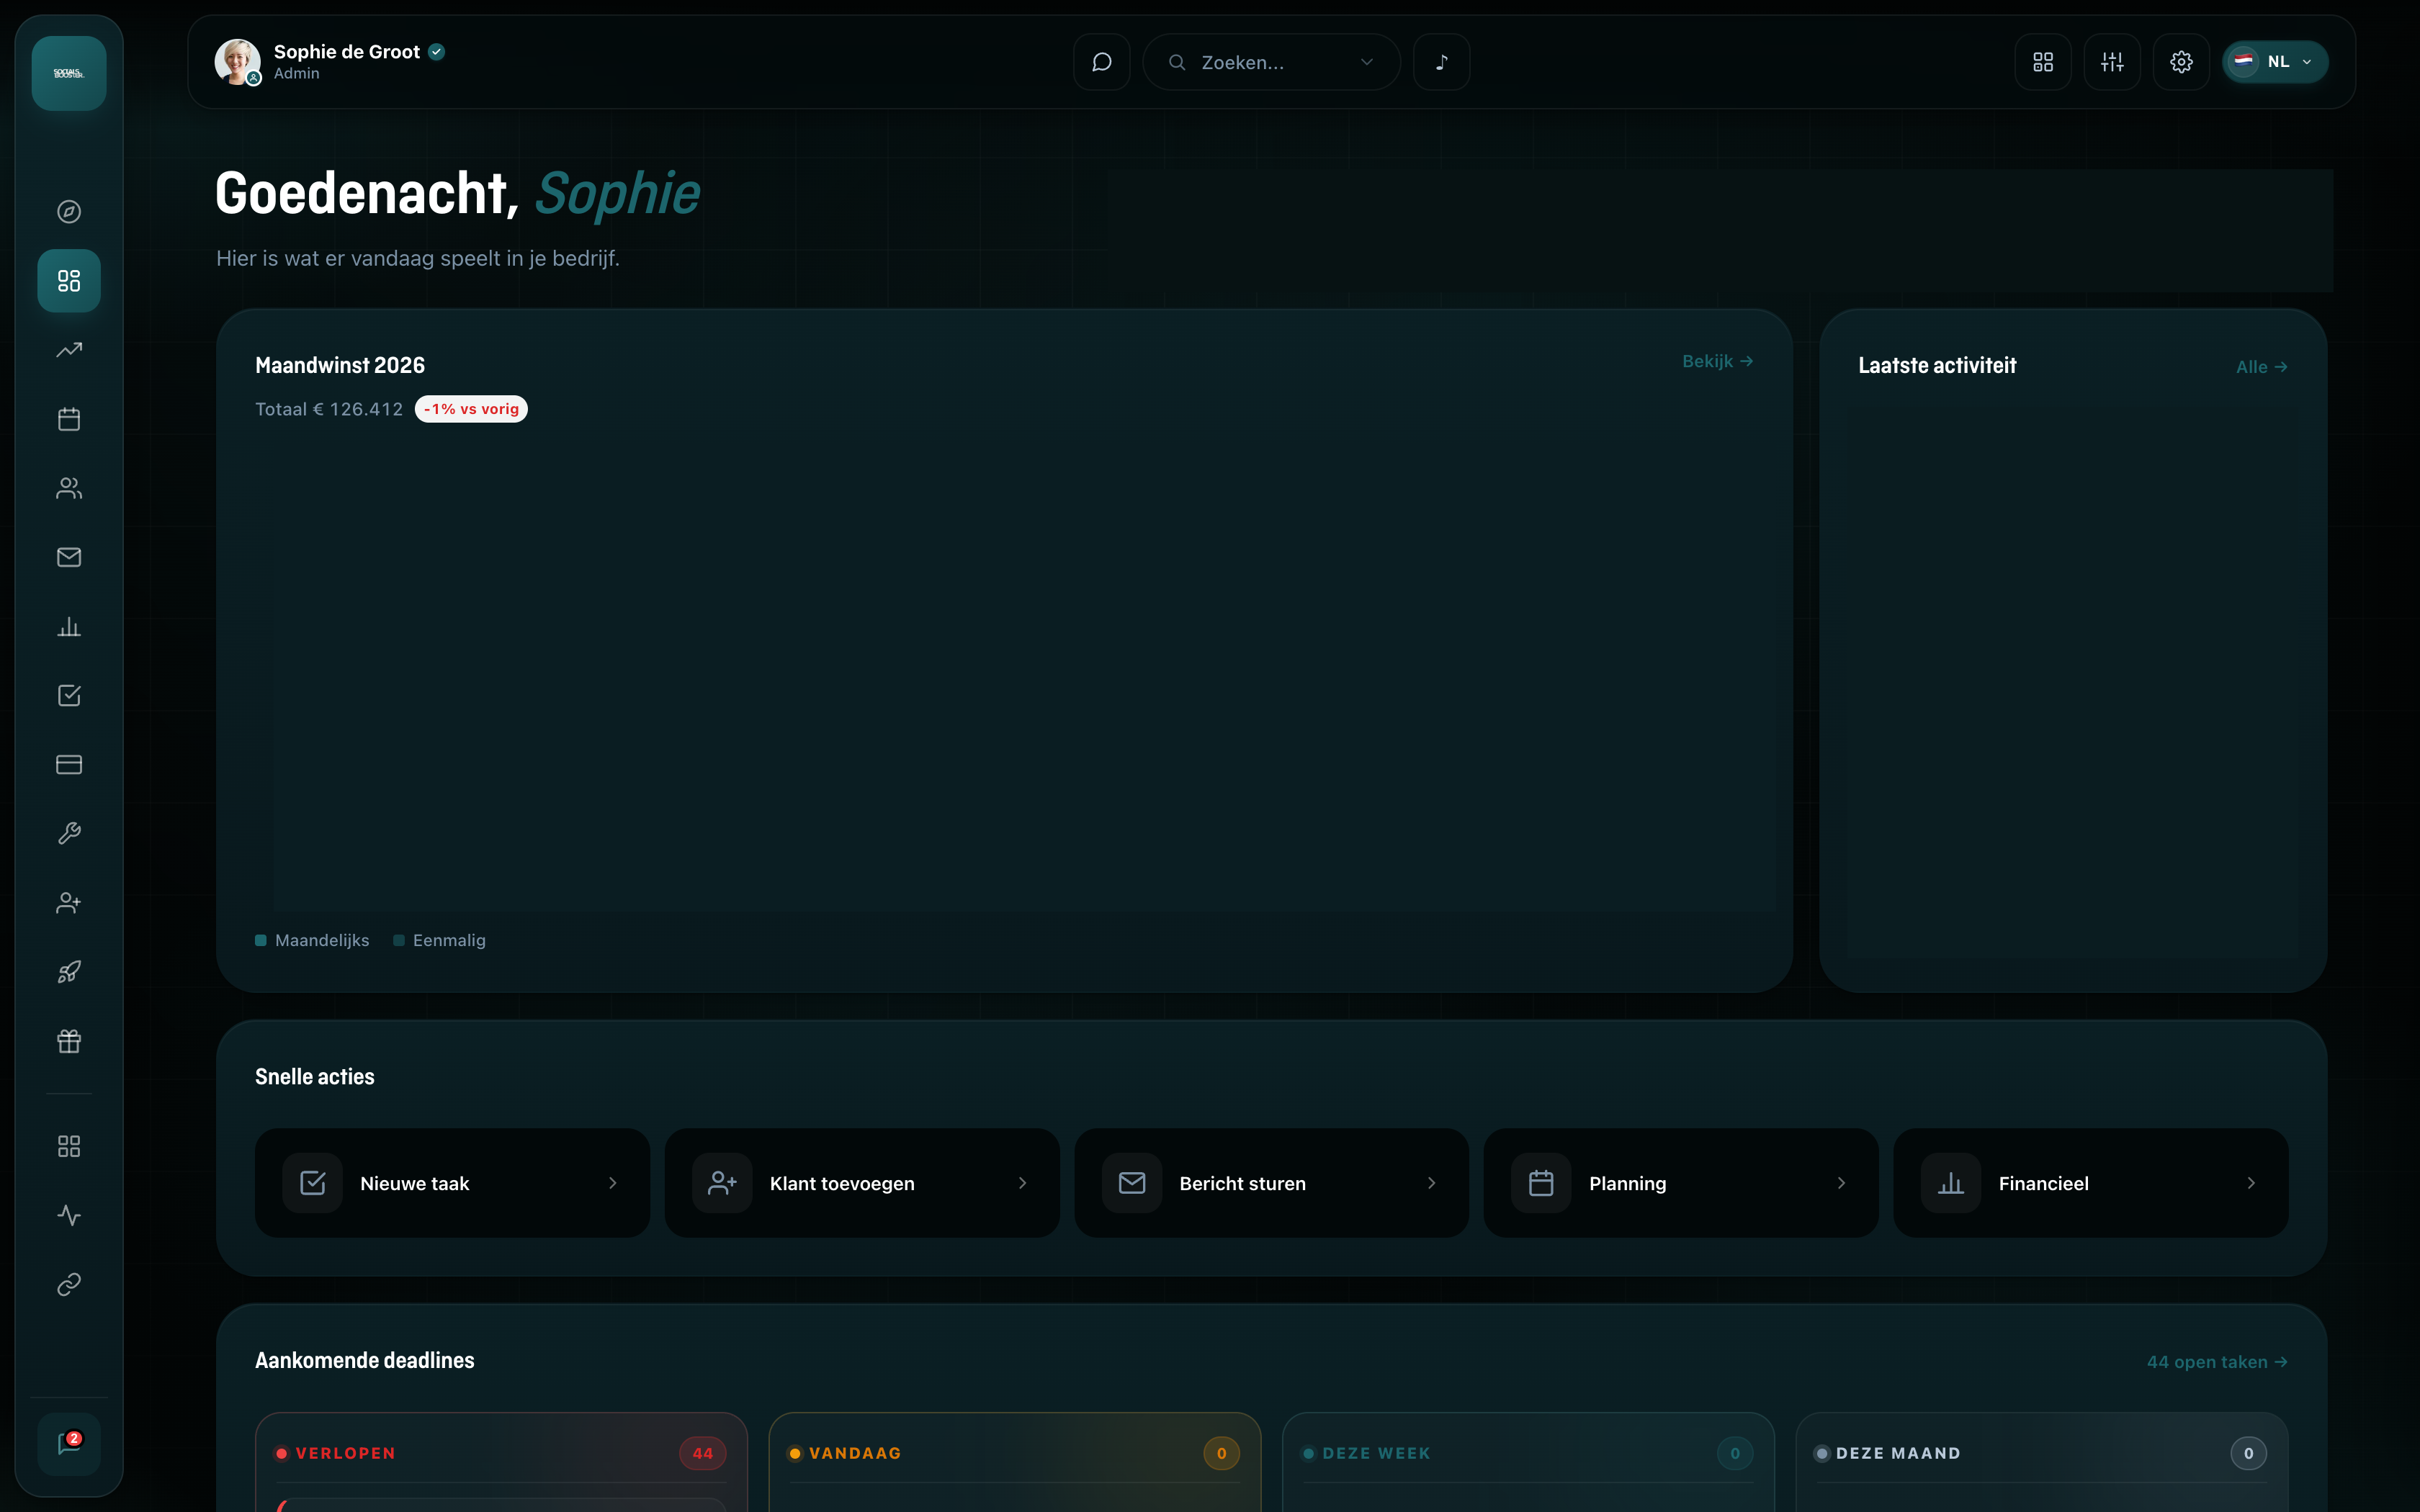Open the sliders adjustments button in top bar
Viewport: 2420px width, 1512px height.
click(2112, 62)
